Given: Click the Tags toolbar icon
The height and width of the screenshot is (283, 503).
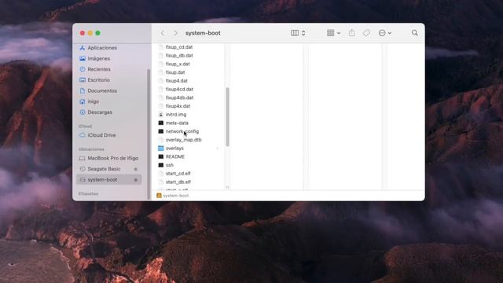Looking at the screenshot, I should pos(366,33).
